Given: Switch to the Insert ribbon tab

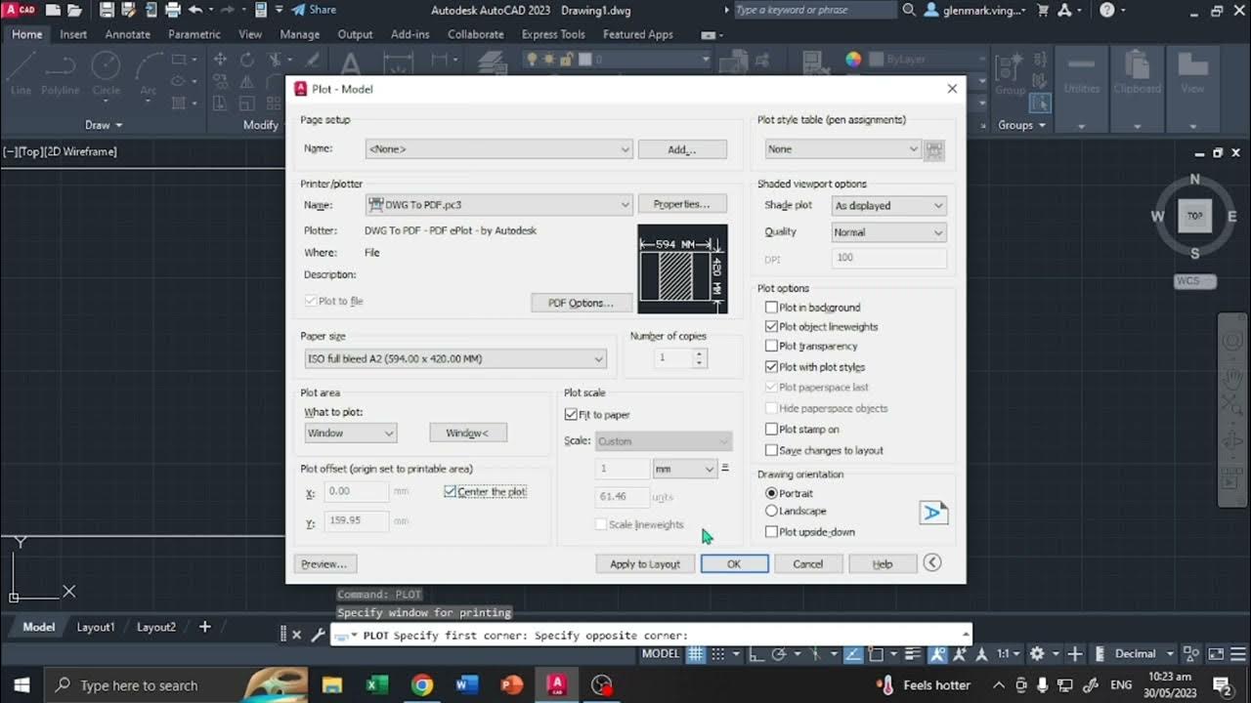Looking at the screenshot, I should pos(73,34).
